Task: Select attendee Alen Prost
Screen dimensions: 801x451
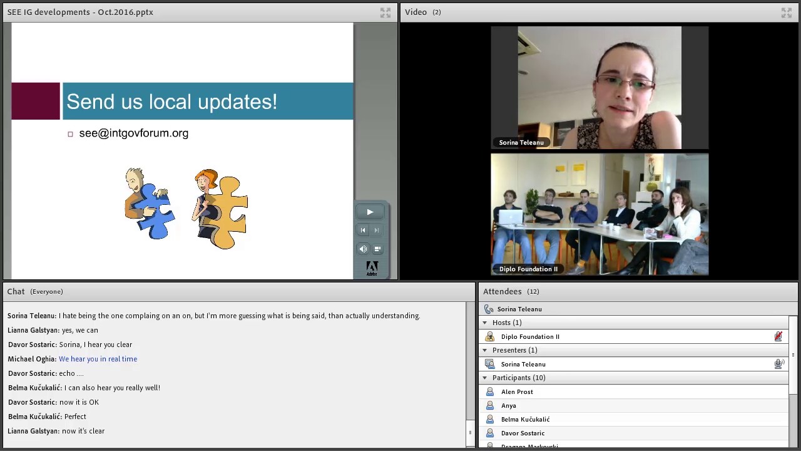Action: (634, 391)
